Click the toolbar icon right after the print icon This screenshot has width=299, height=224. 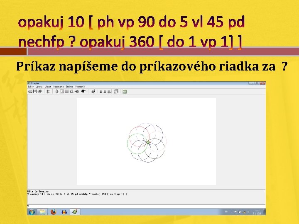(x=48, y=92)
